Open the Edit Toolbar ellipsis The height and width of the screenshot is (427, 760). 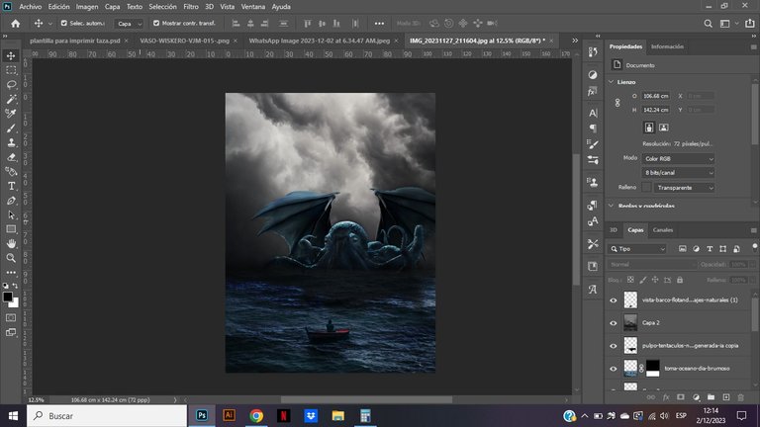tap(11, 273)
